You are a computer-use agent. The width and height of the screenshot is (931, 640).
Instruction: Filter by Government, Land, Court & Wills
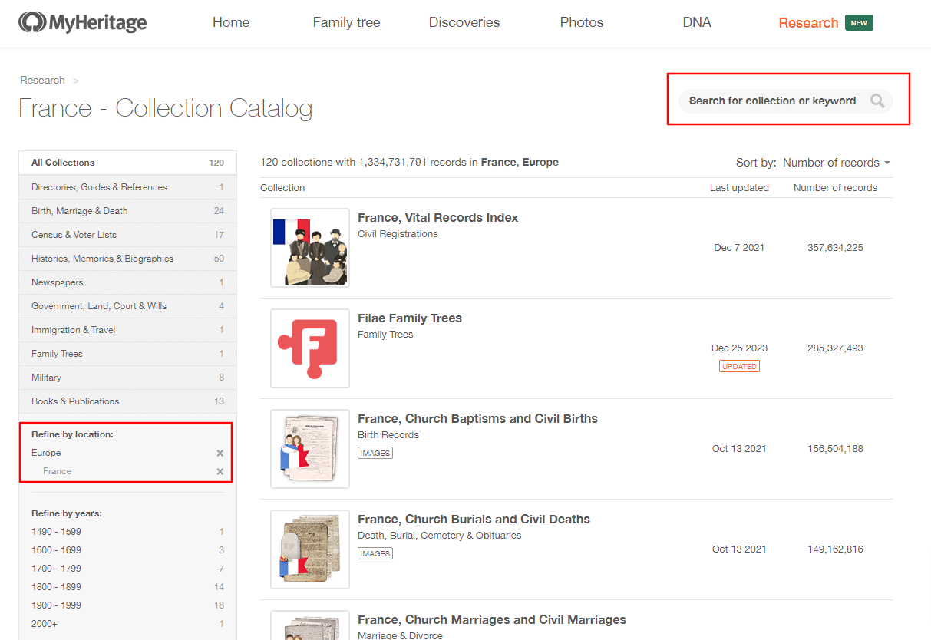tap(127, 306)
